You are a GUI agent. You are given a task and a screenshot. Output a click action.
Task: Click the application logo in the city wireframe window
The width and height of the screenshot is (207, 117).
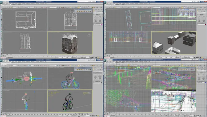pyautogui.click(x=105, y=61)
